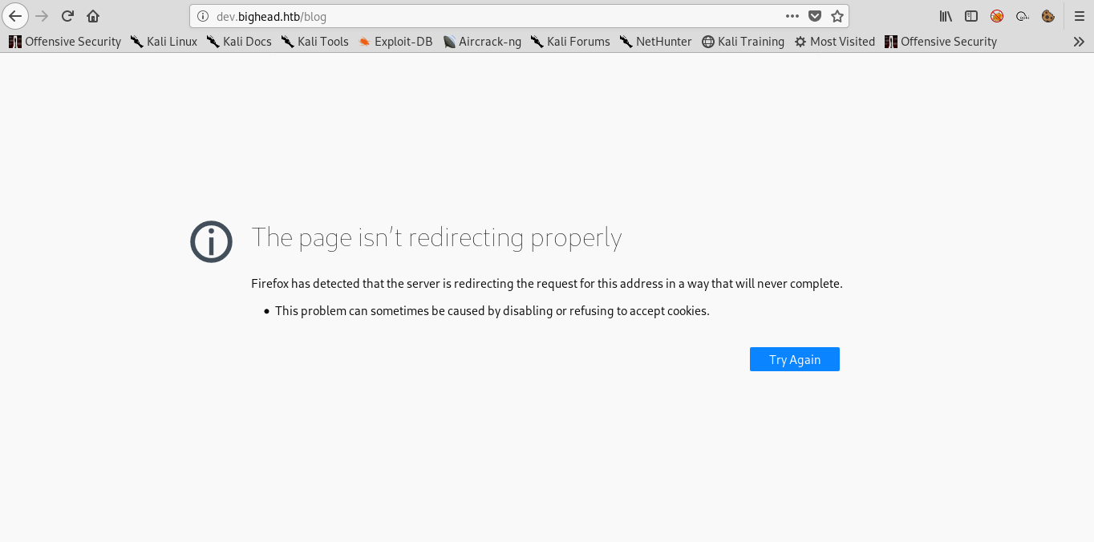1094x542 pixels.
Task: Open the Firefox hamburger menu
Action: (1080, 16)
